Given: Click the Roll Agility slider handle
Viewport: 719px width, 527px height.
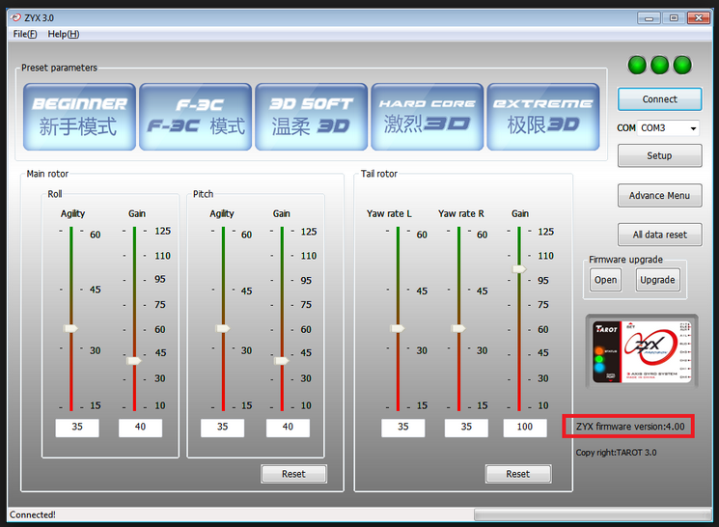Looking at the screenshot, I should coord(70,328).
